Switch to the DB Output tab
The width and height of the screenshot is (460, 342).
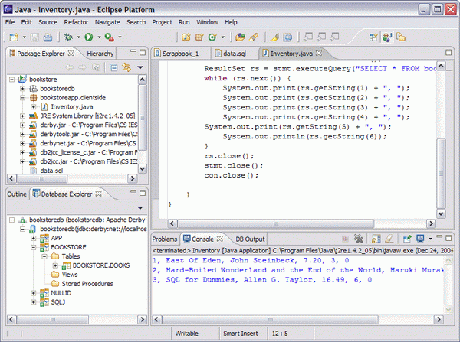[x=250, y=239]
